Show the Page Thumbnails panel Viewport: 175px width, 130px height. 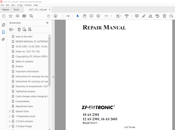pos(3,25)
